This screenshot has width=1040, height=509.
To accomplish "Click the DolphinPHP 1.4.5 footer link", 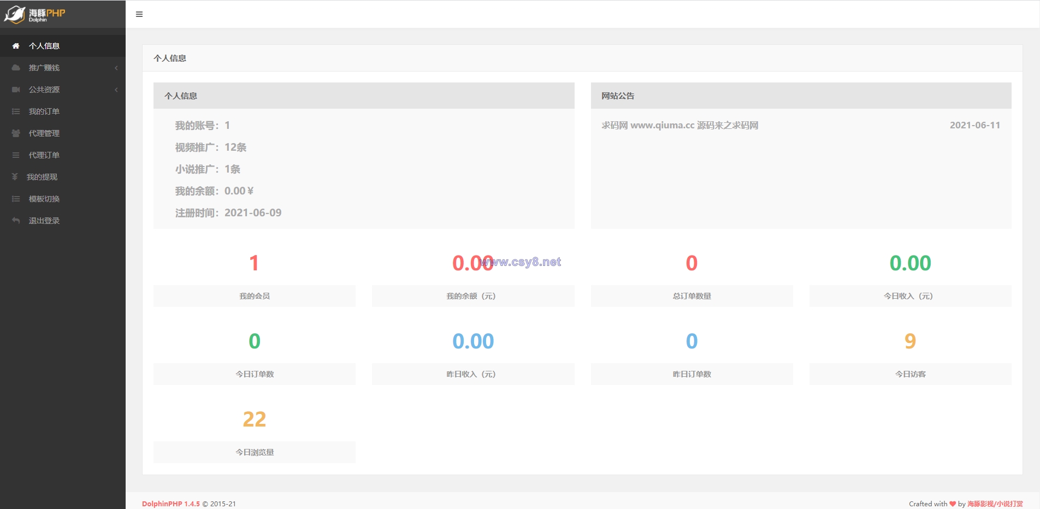I will pyautogui.click(x=171, y=504).
